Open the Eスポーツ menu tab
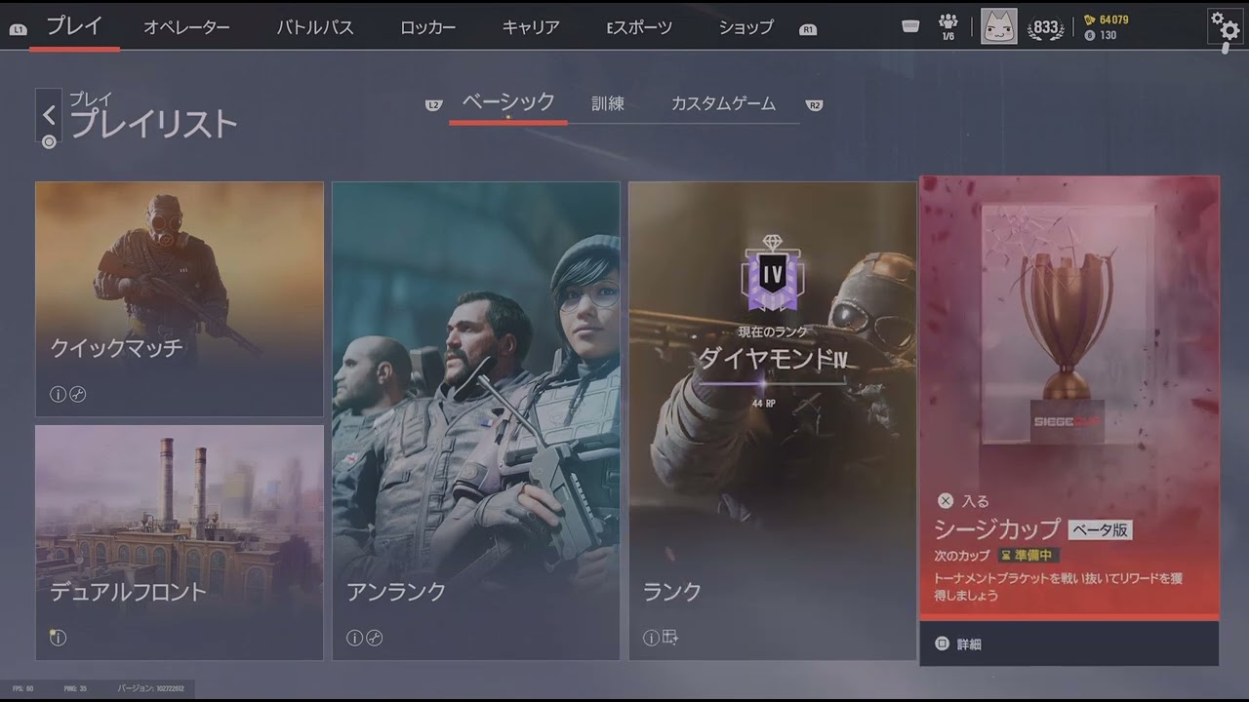 [639, 27]
